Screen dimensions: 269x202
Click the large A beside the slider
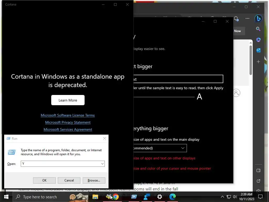coord(199,97)
